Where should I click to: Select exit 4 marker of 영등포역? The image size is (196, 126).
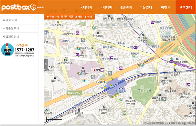(112, 97)
